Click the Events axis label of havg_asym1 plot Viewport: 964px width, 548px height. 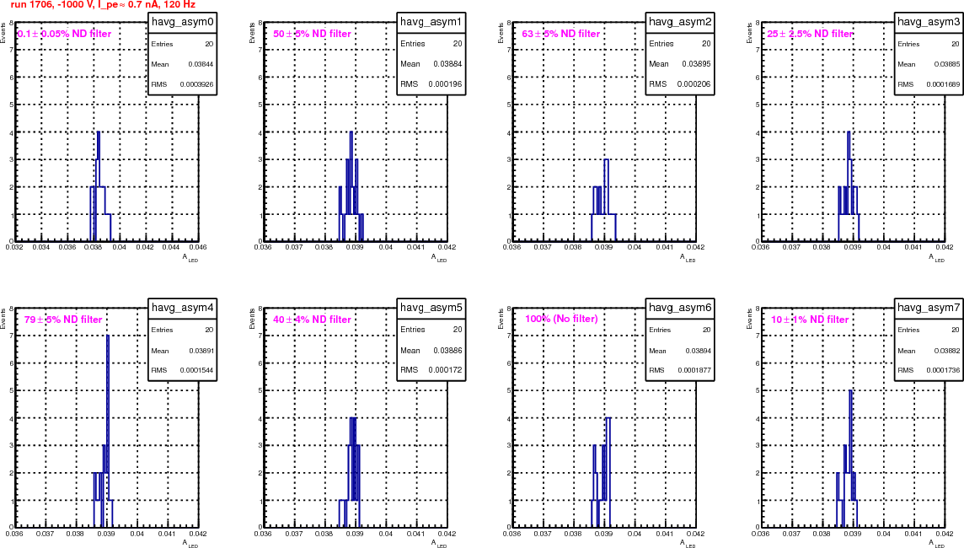click(252, 33)
